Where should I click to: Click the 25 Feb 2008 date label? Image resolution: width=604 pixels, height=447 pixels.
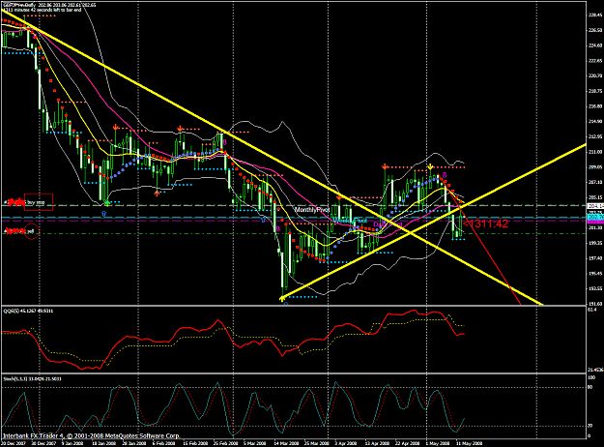(x=224, y=443)
